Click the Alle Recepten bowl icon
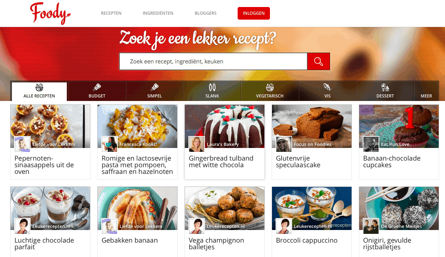Image resolution: width=445 pixels, height=257 pixels. click(39, 87)
